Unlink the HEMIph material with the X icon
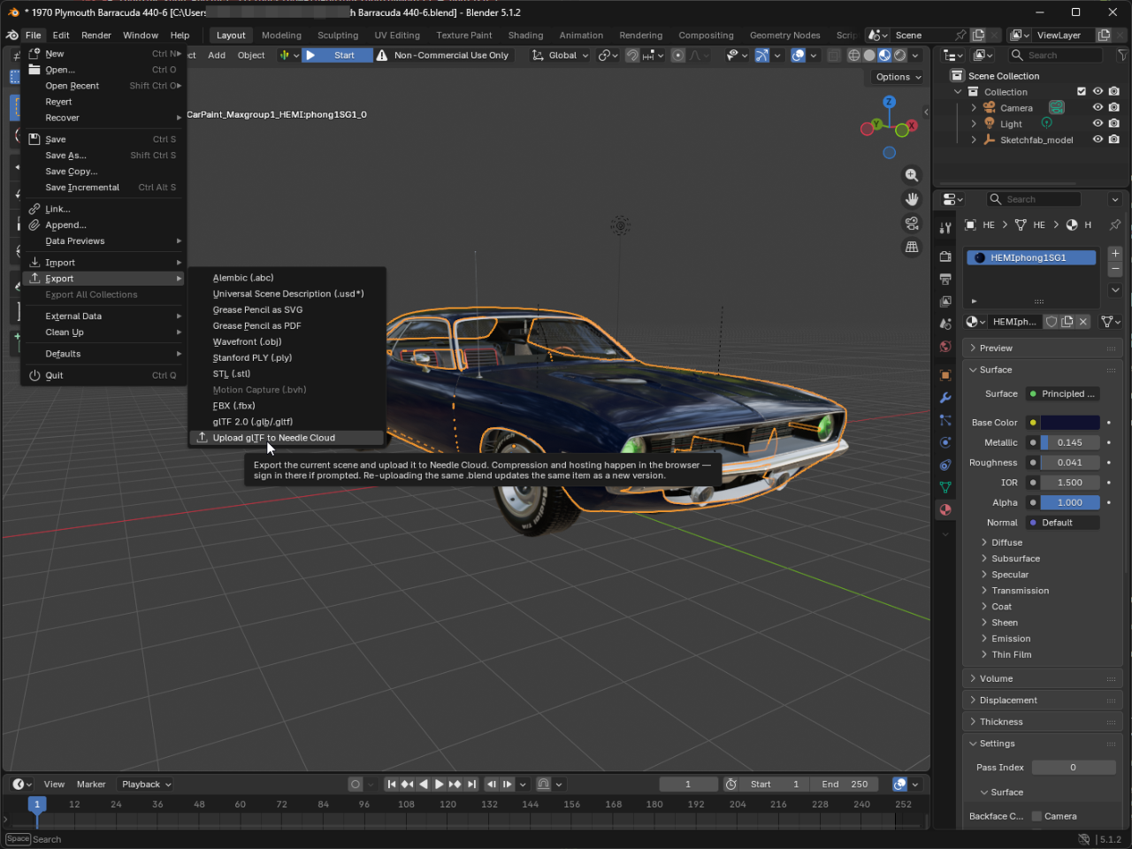1132x849 pixels. point(1083,322)
